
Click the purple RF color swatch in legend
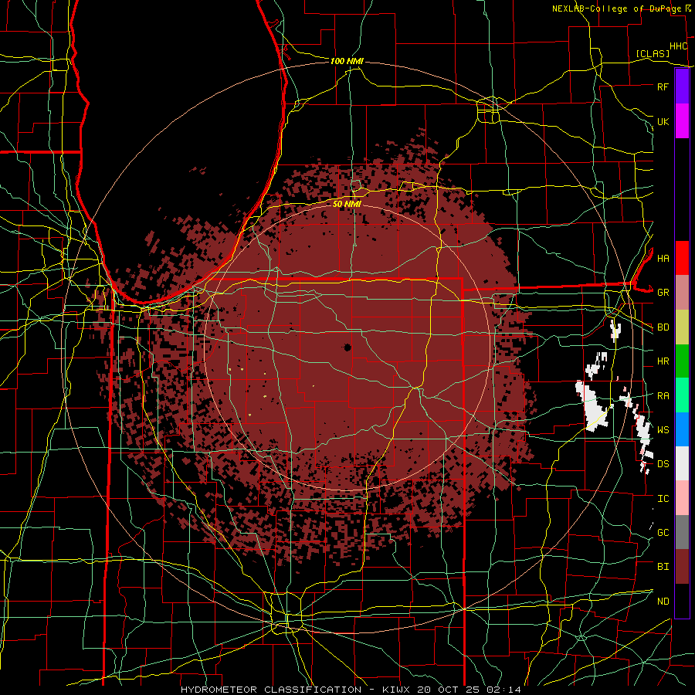click(682, 86)
